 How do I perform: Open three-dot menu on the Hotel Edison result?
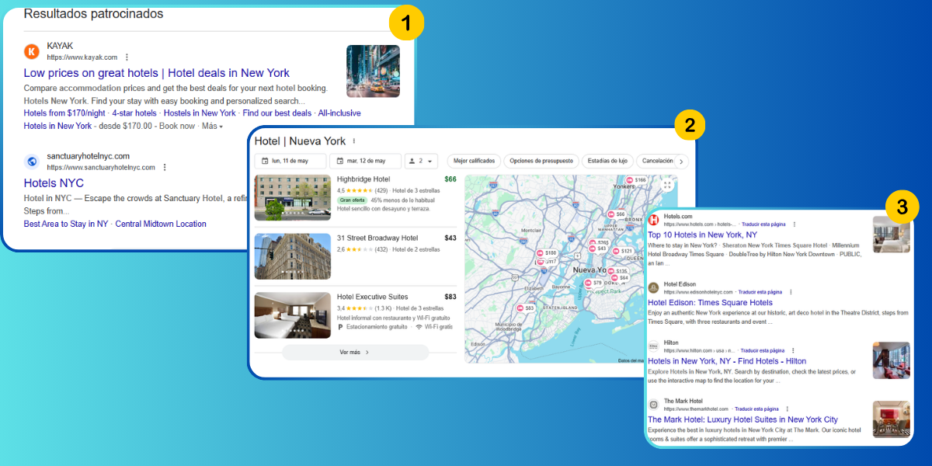coord(791,292)
